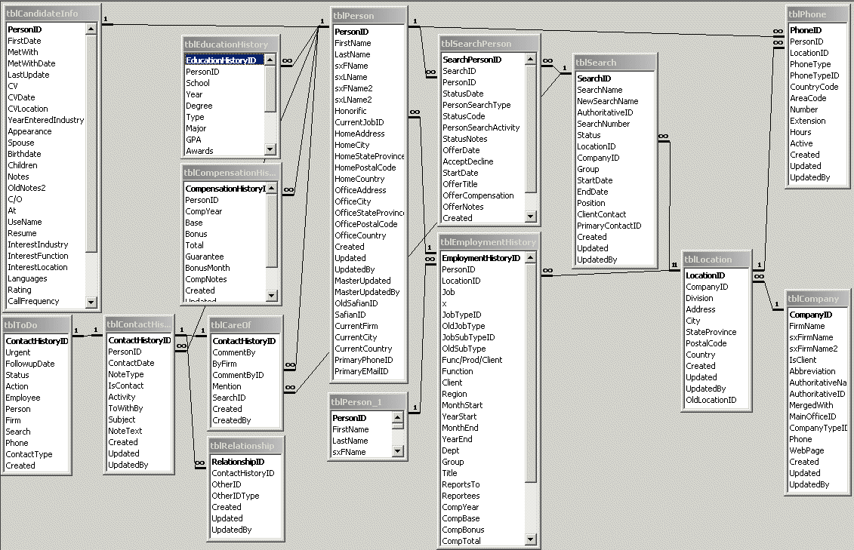Select the tblCompany table title bar
This screenshot has height=550, width=854.
[x=817, y=299]
